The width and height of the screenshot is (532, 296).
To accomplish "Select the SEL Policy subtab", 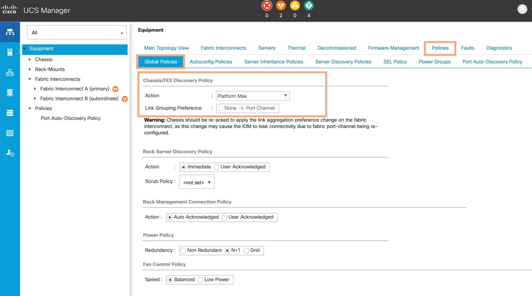I will [x=395, y=62].
